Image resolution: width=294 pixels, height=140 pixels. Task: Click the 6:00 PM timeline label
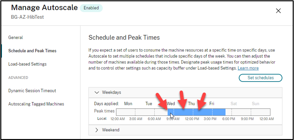point(228,119)
